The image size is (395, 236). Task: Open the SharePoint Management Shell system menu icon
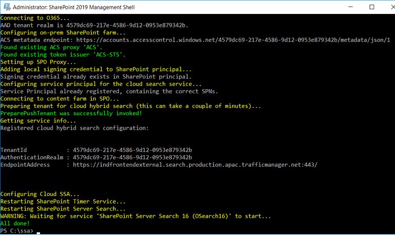pyautogui.click(x=7, y=7)
